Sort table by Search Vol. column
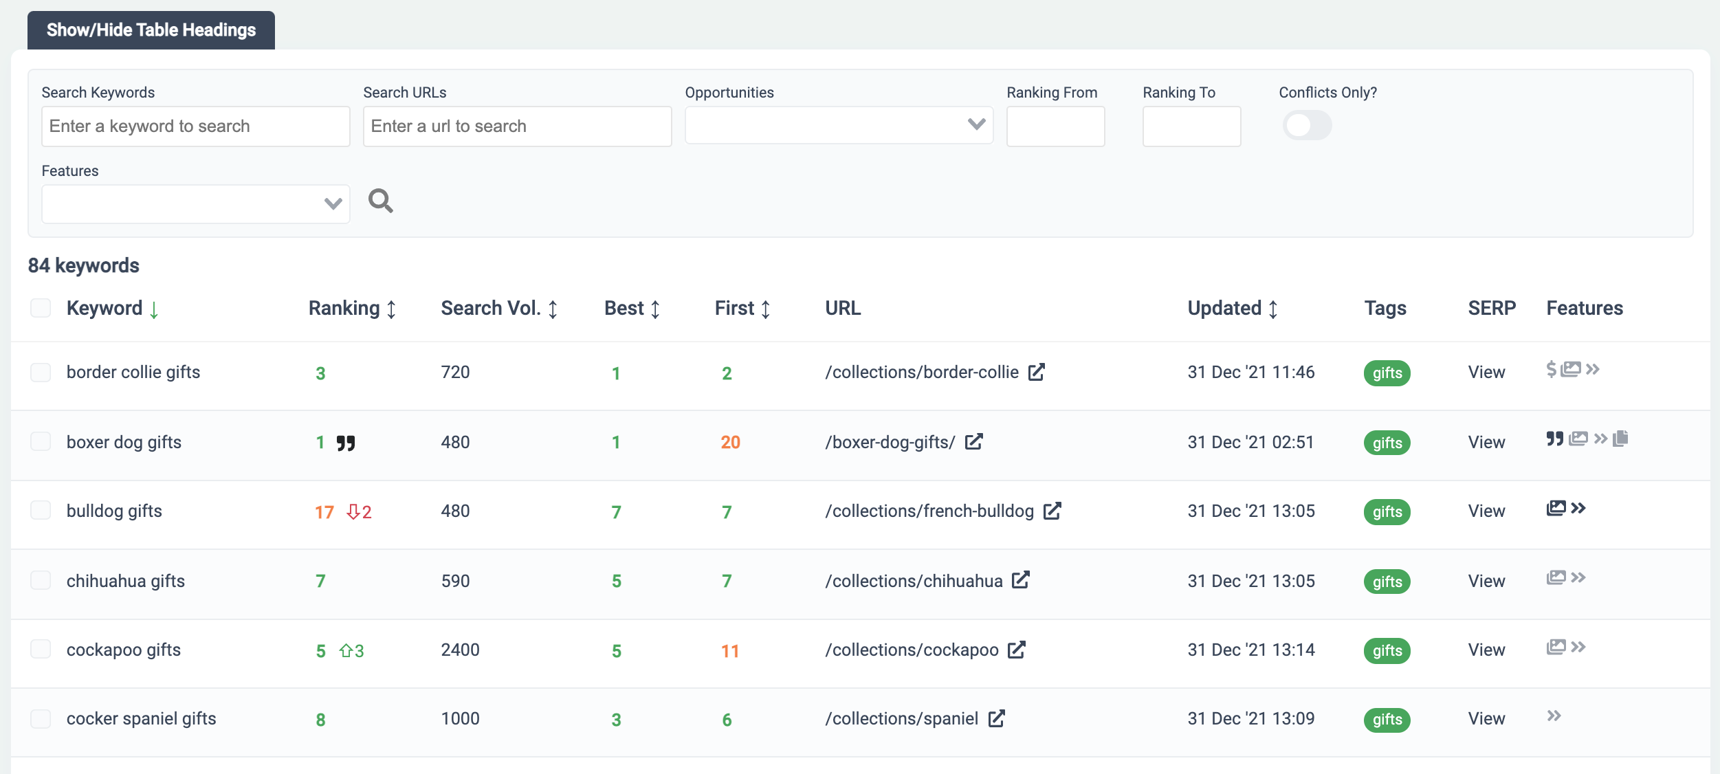Viewport: 1720px width, 774px height. [x=500, y=308]
